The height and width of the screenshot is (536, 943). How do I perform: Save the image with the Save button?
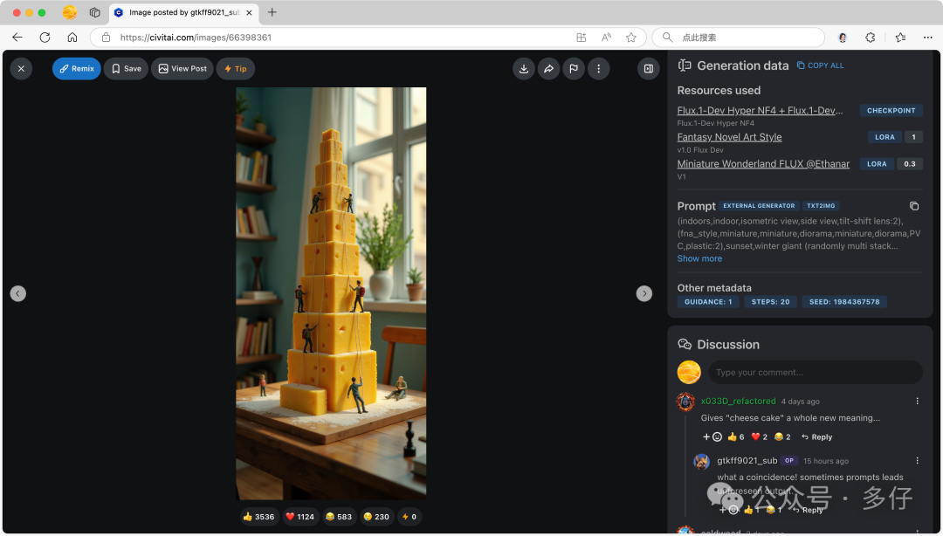(127, 69)
